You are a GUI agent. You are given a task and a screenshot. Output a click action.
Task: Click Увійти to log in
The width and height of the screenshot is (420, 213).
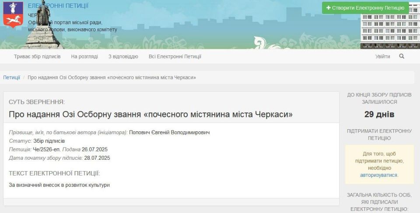382,56
